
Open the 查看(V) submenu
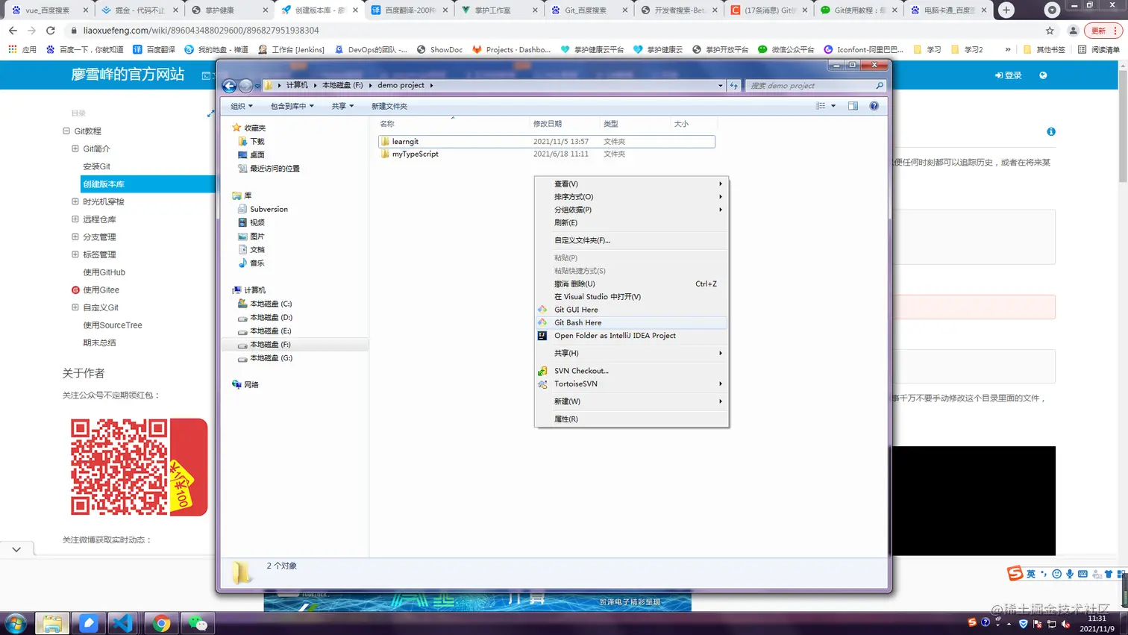coord(631,184)
